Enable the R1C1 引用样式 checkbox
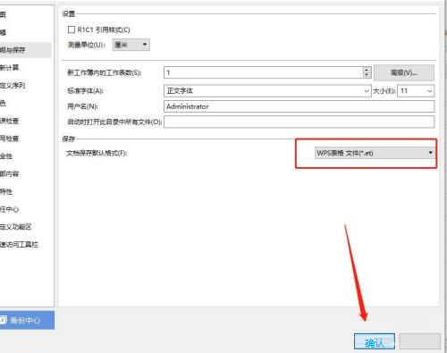This screenshot has height=353, width=447. [72, 29]
